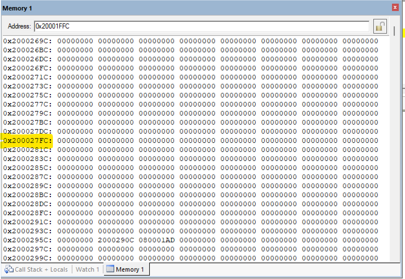Image resolution: width=405 pixels, height=279 pixels.
Task: Click row address 0x2000289C:
Action: click(28, 186)
